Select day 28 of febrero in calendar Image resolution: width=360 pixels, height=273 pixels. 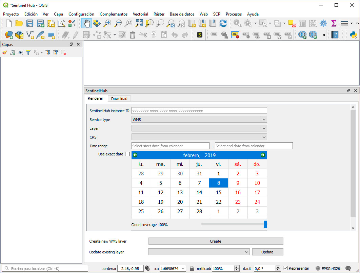(199, 212)
